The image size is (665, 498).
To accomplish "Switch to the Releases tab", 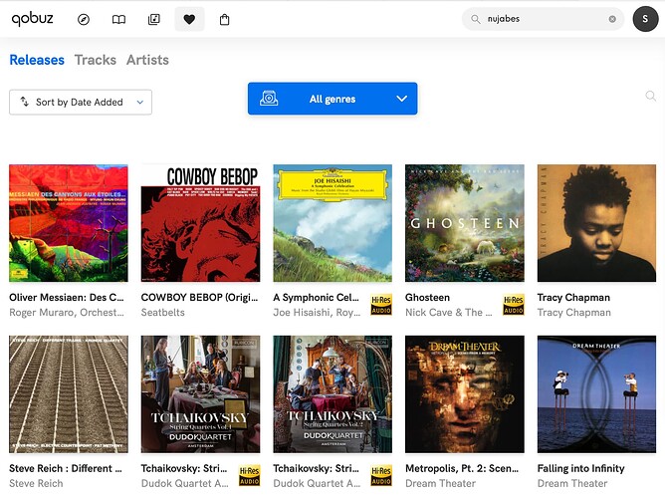I will [x=37, y=60].
